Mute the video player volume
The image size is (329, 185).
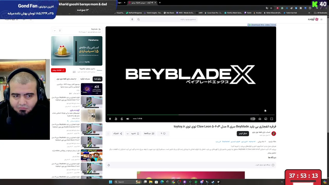128,119
